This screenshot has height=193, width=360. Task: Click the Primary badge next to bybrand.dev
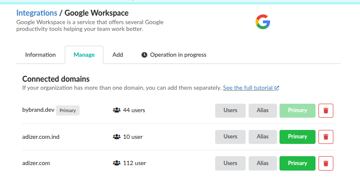coord(68,110)
